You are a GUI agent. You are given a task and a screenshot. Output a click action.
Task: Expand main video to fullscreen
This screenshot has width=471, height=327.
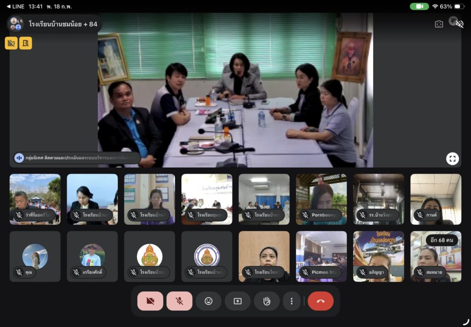click(x=452, y=158)
